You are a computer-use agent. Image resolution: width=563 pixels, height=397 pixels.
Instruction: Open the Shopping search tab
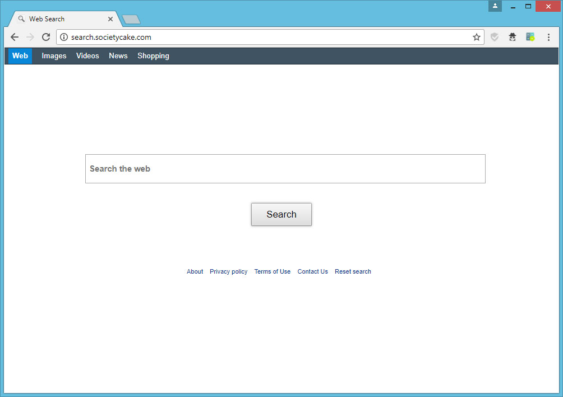153,56
